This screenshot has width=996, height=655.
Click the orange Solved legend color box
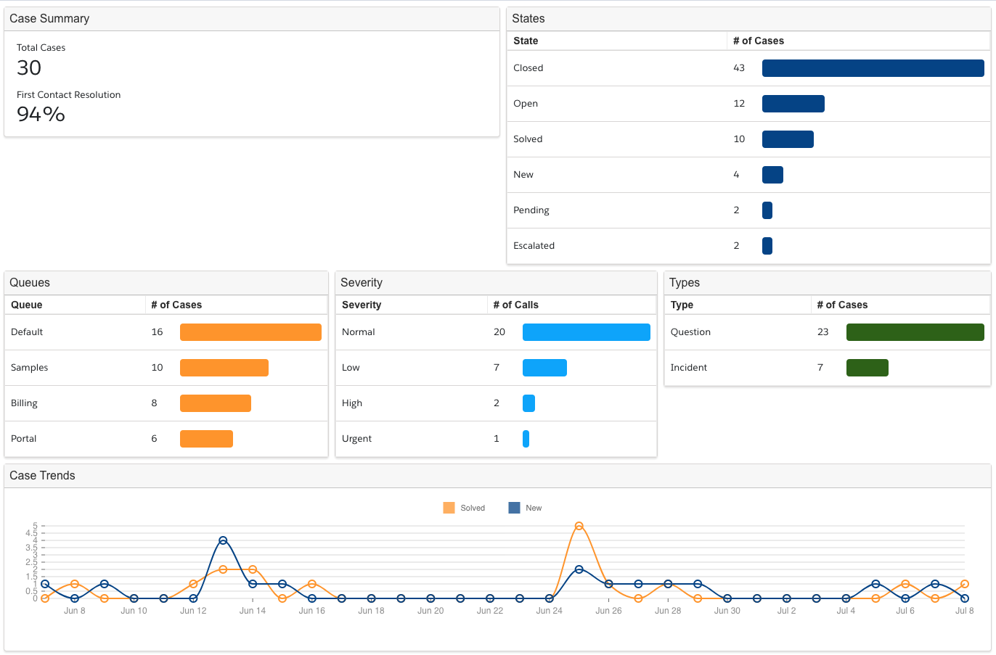[449, 508]
